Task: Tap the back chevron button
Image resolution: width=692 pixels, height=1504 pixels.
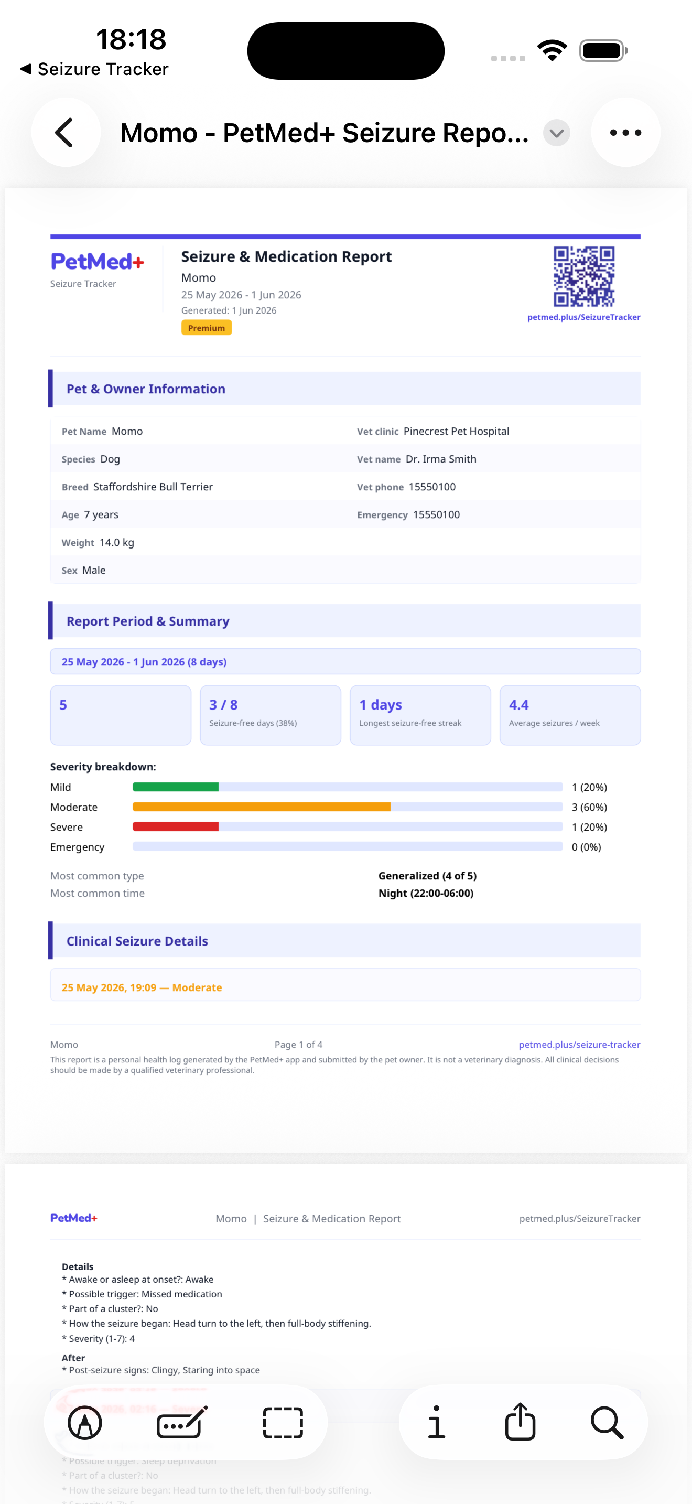Action: point(66,133)
